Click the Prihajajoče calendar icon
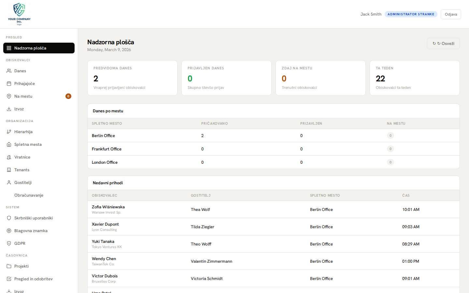The height and width of the screenshot is (293, 469). [9, 84]
